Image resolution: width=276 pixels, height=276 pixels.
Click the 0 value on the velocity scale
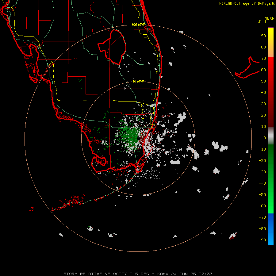(265, 138)
